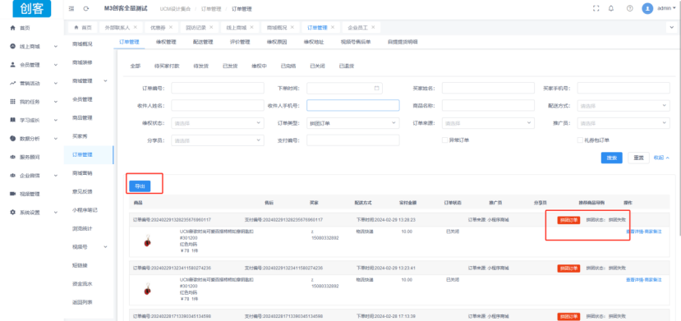Close the 优惠券 tab with its X
Viewport: 681px width, 321px height.
[171, 27]
